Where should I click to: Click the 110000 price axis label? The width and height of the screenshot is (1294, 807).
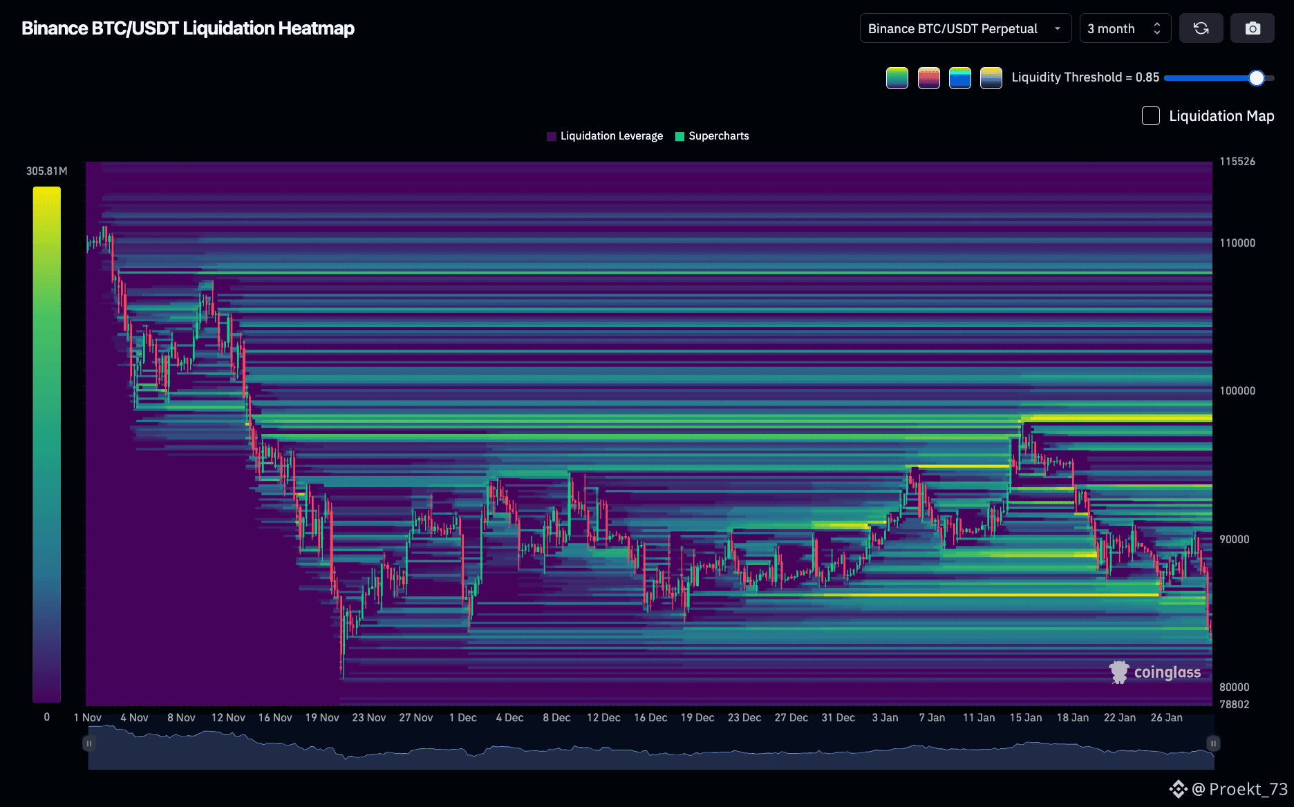click(1237, 243)
